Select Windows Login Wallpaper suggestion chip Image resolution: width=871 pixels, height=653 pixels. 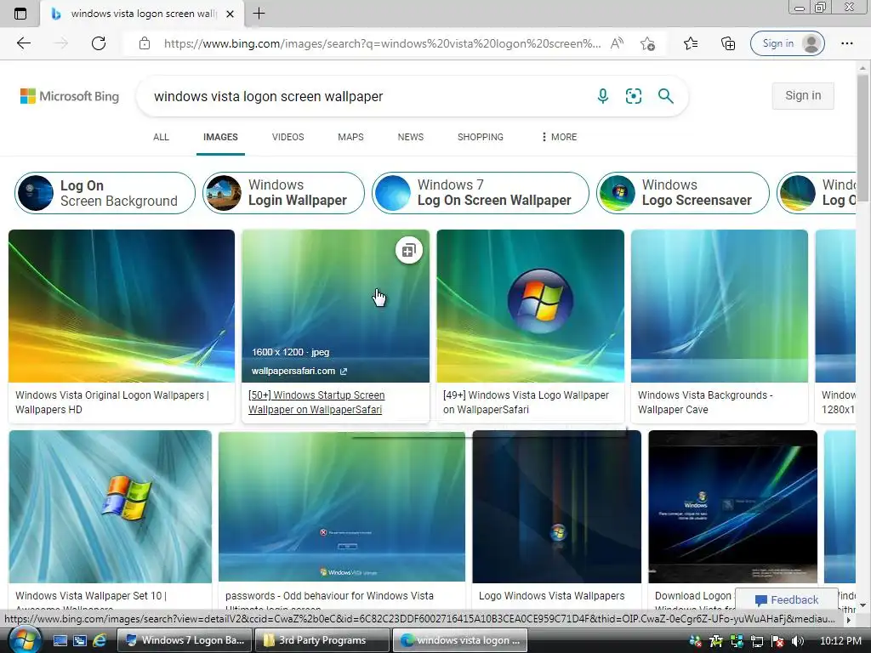283,193
